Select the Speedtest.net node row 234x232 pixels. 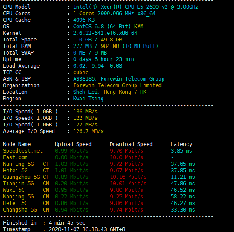tap(98, 151)
